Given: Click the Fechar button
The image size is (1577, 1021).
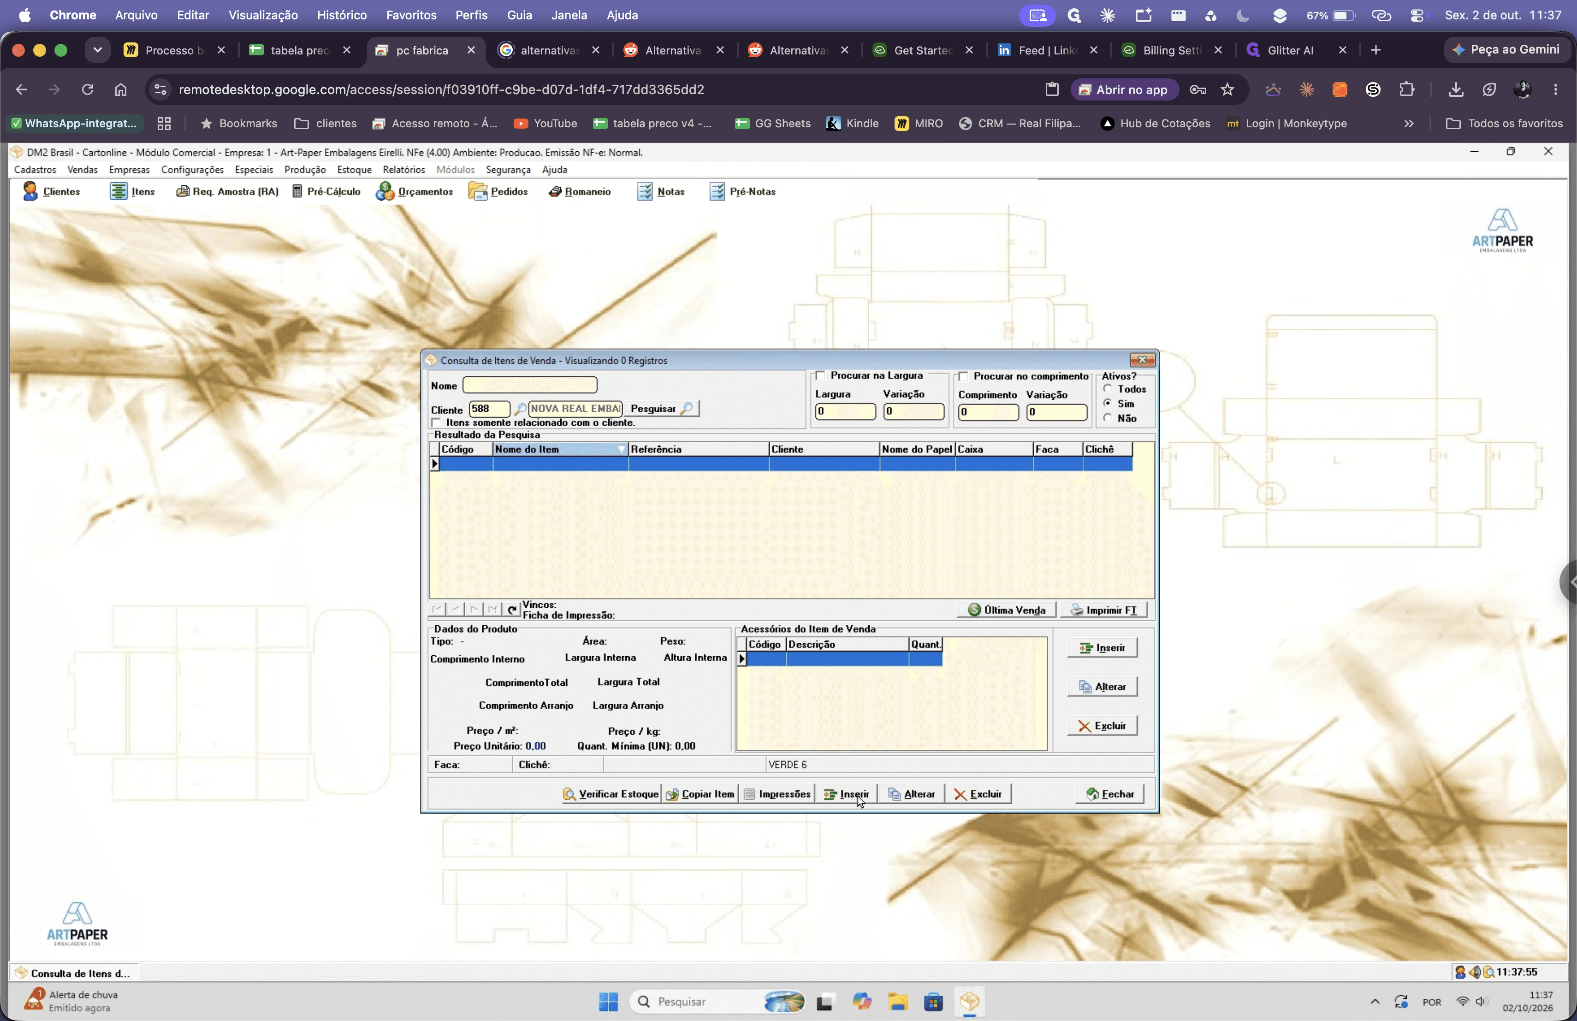Looking at the screenshot, I should [x=1110, y=794].
